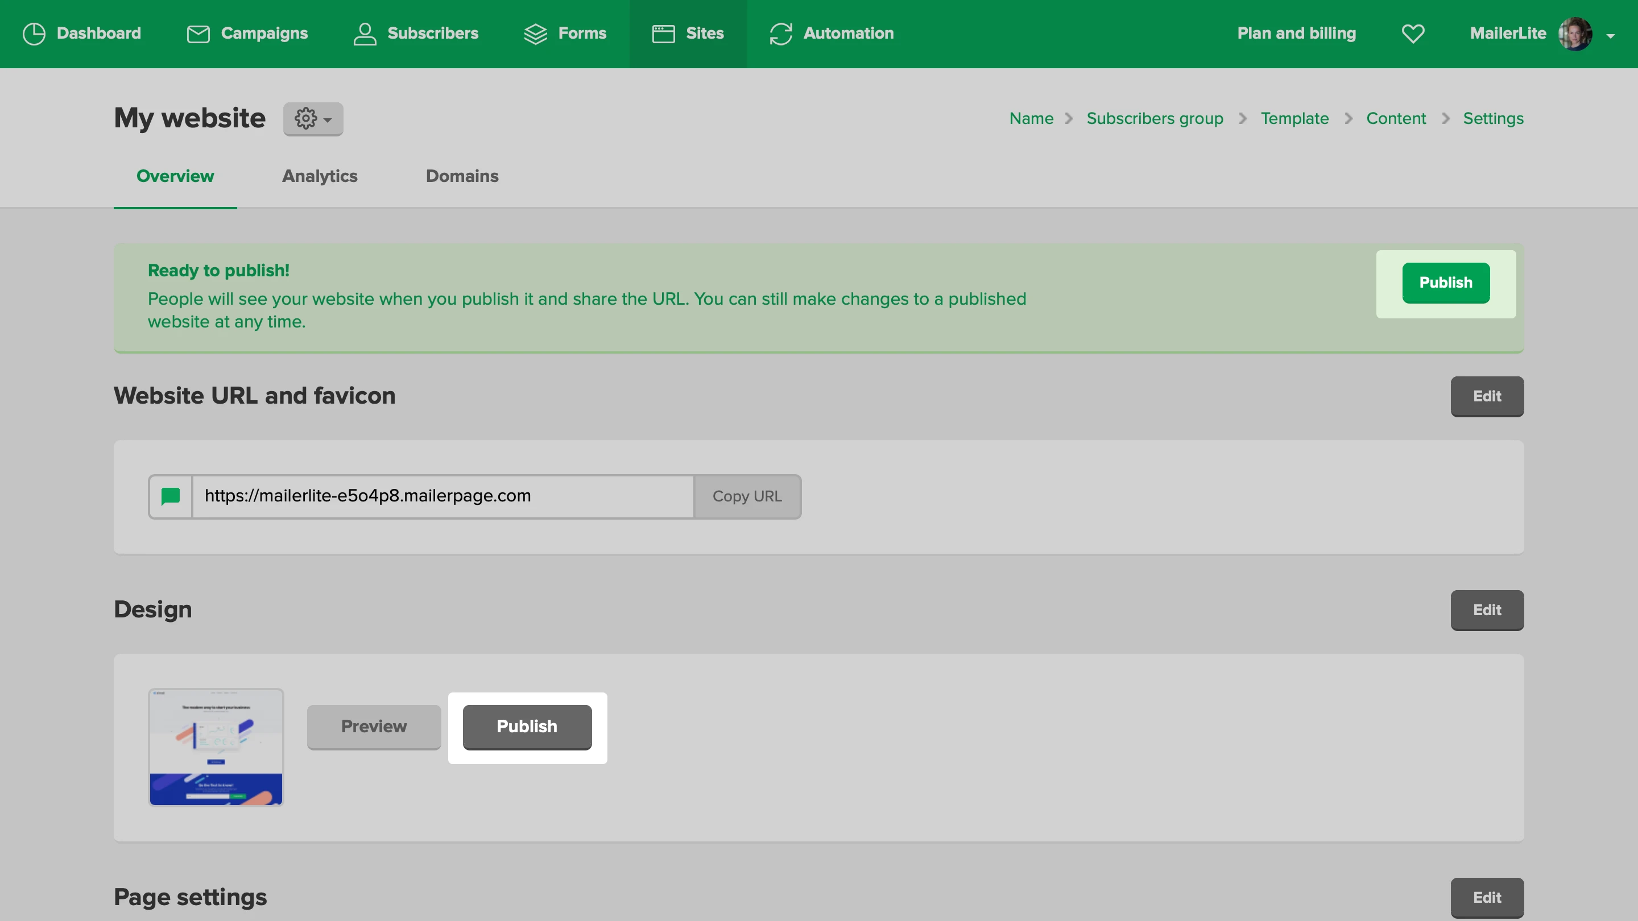The width and height of the screenshot is (1638, 921).
Task: Click the Dashboard pie chart icon
Action: tap(34, 34)
